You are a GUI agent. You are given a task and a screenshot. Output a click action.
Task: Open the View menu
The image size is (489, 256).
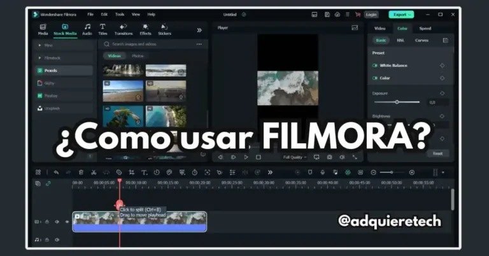coord(136,15)
